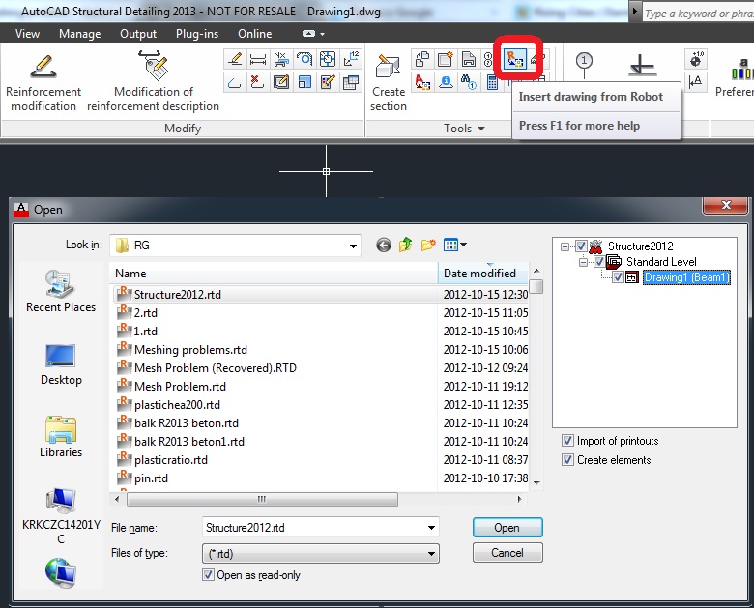Click the copy squares icon in Tools
The image size is (754, 608).
[x=422, y=59]
